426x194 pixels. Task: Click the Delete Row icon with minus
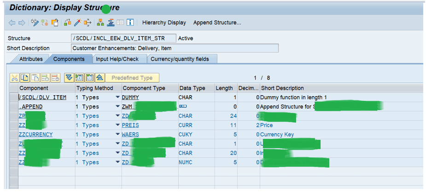click(55, 78)
